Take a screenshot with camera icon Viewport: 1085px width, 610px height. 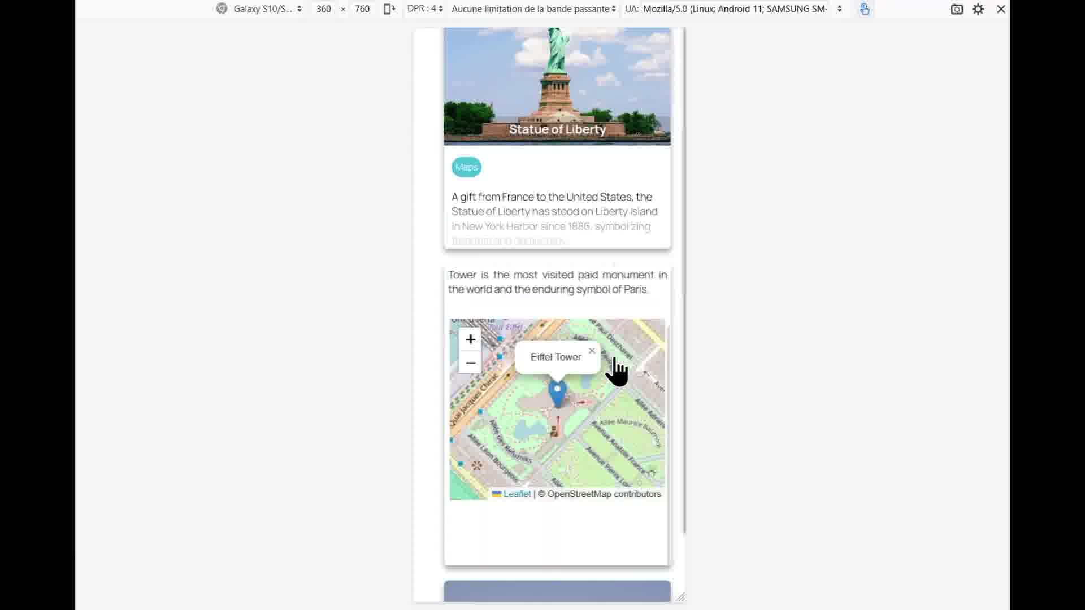click(957, 9)
